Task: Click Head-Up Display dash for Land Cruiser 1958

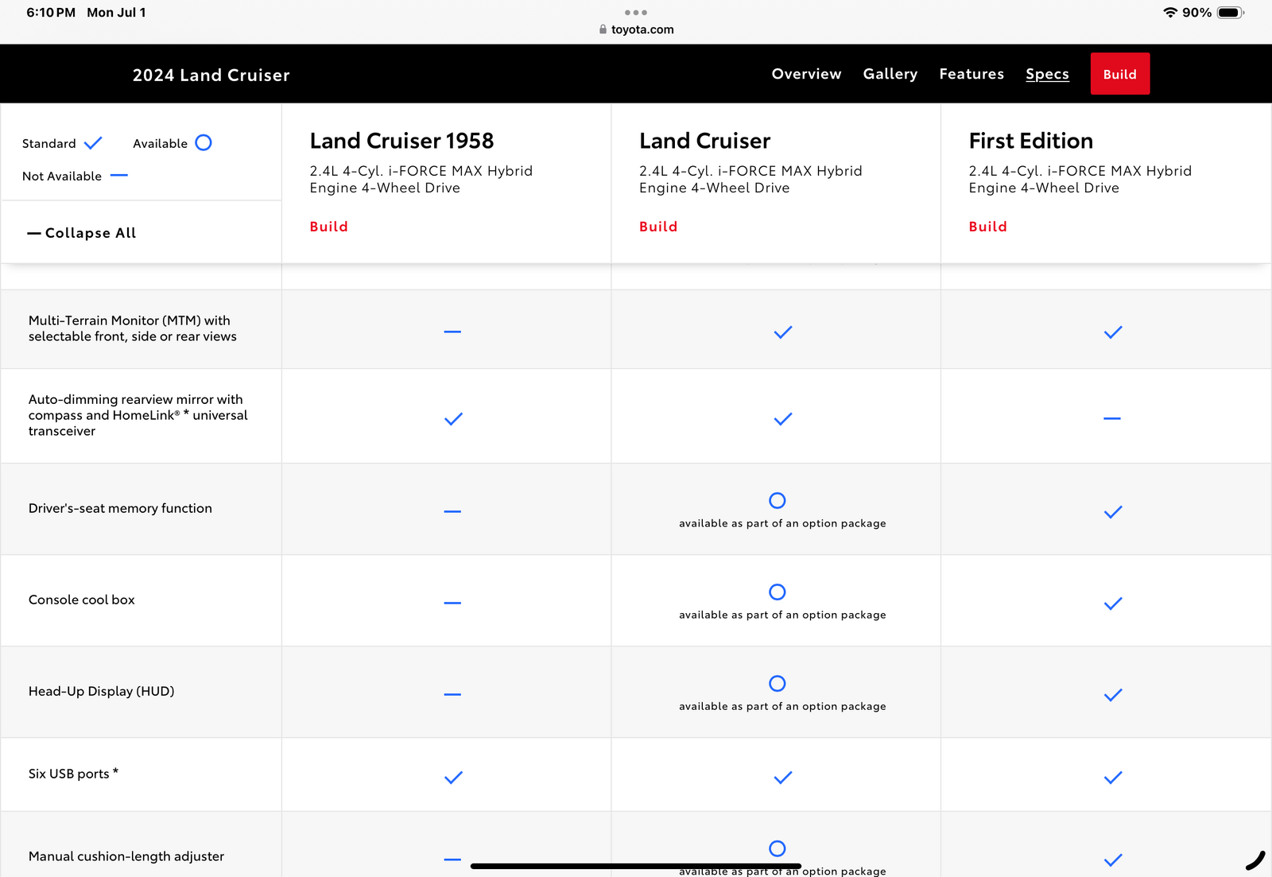Action: tap(452, 694)
